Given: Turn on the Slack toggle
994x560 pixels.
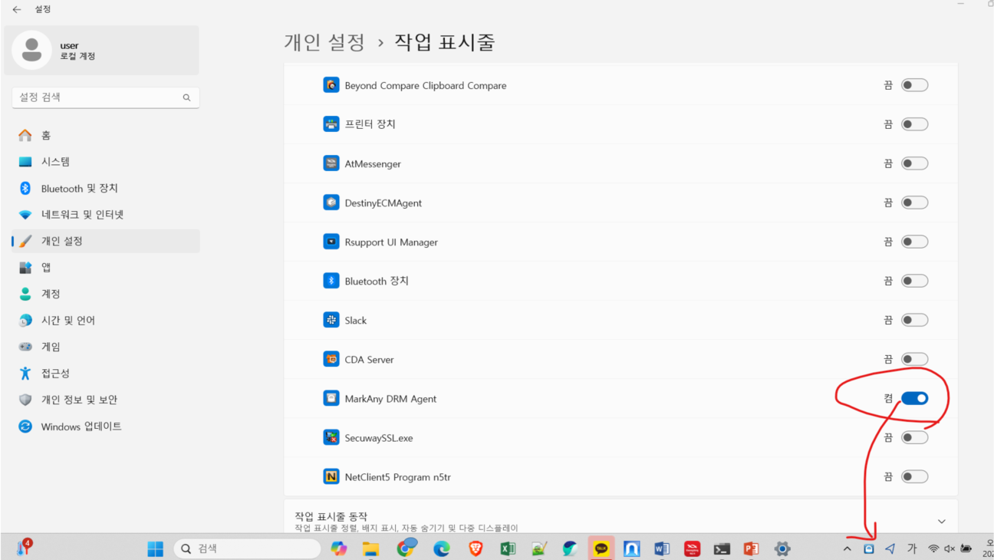Looking at the screenshot, I should pyautogui.click(x=914, y=320).
